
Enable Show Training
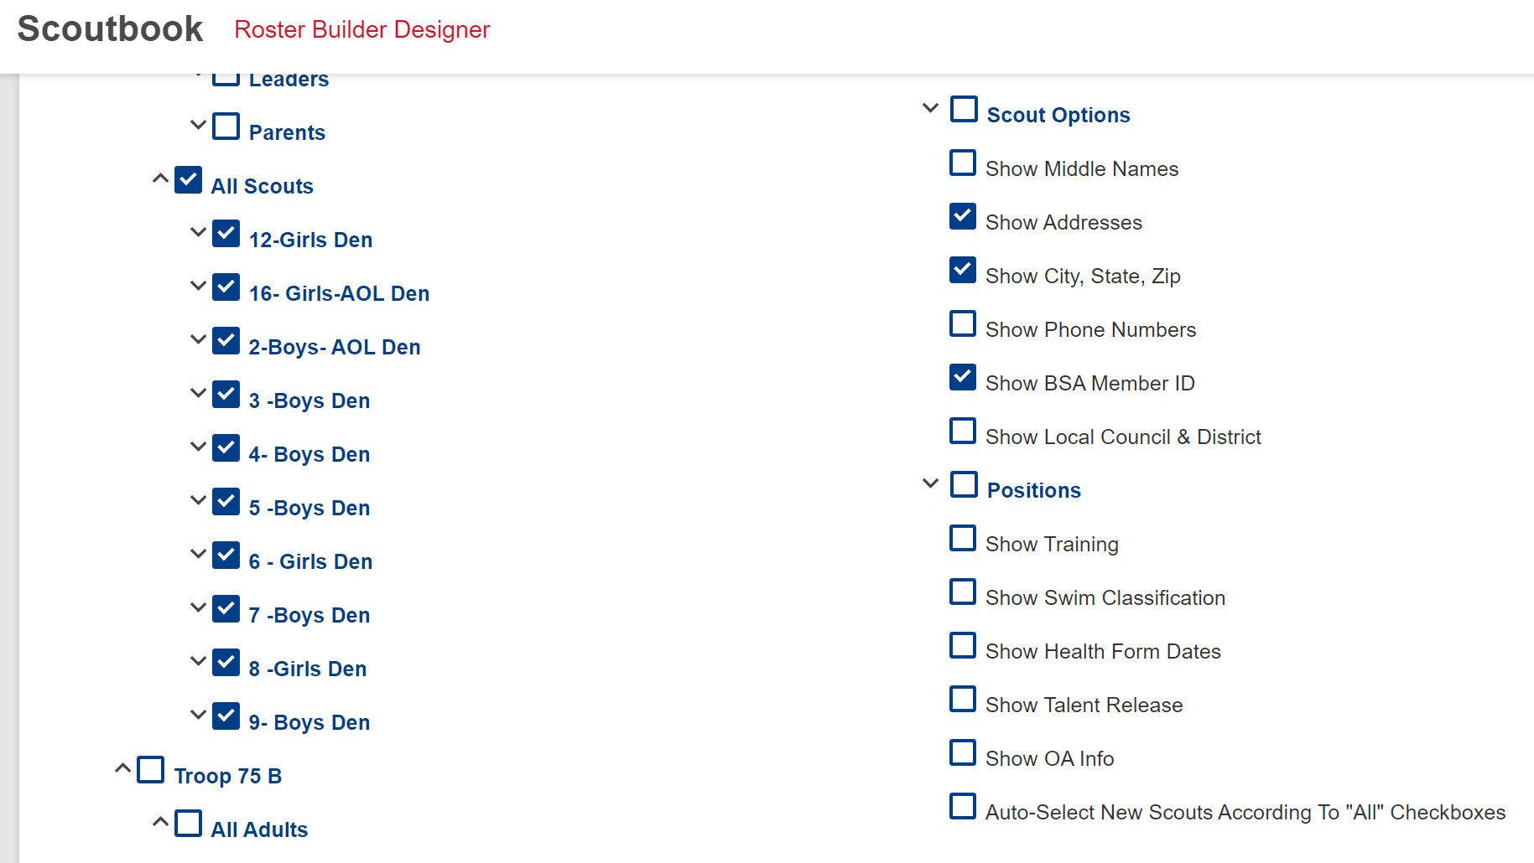pos(963,538)
